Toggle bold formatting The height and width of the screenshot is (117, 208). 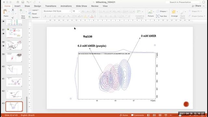point(45,16)
